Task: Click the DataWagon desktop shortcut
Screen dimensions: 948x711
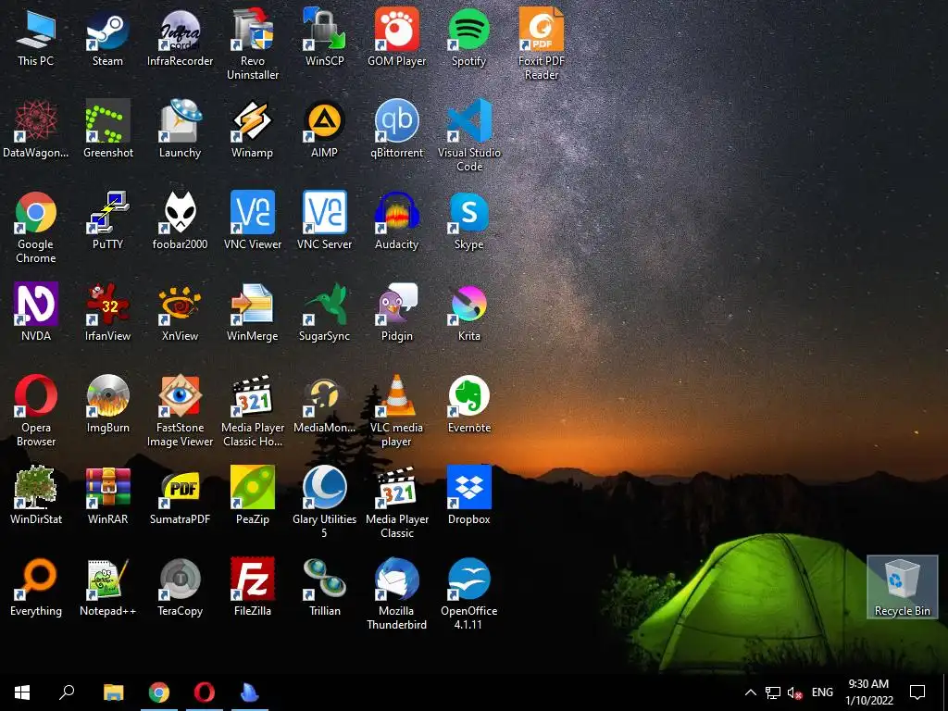Action: click(36, 130)
